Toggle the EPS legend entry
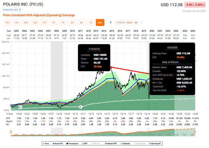 (85, 143)
